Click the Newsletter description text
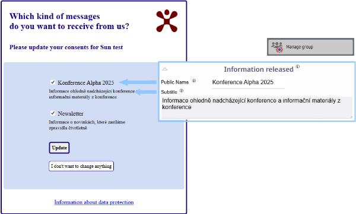The width and height of the screenshot is (356, 214). (x=87, y=125)
